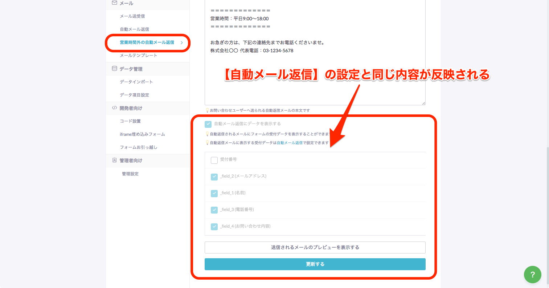The width and height of the screenshot is (549, 288).
Task: Uncheck the _field_2 メールアドレス checkbox
Action: tap(214, 177)
